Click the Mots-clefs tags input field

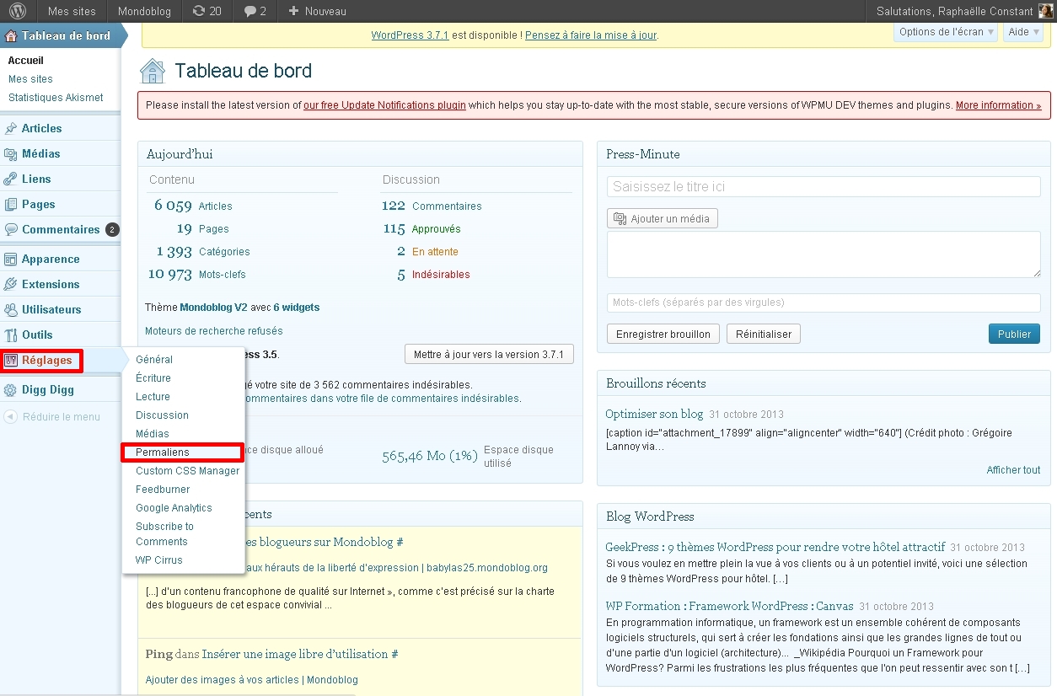823,302
